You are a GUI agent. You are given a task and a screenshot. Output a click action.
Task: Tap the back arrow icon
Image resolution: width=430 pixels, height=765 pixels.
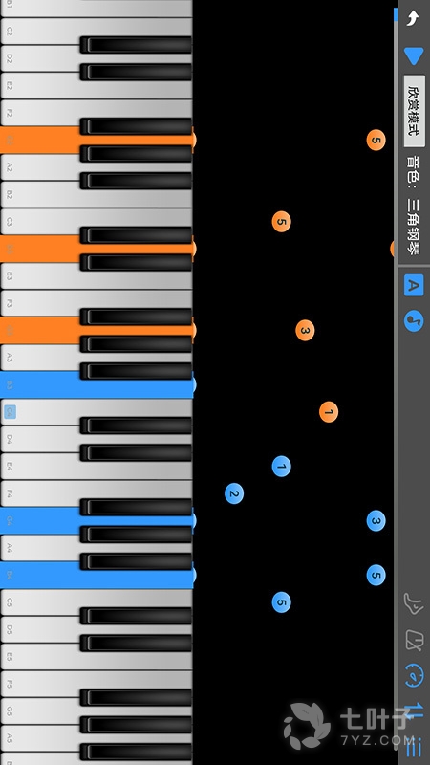(x=413, y=18)
